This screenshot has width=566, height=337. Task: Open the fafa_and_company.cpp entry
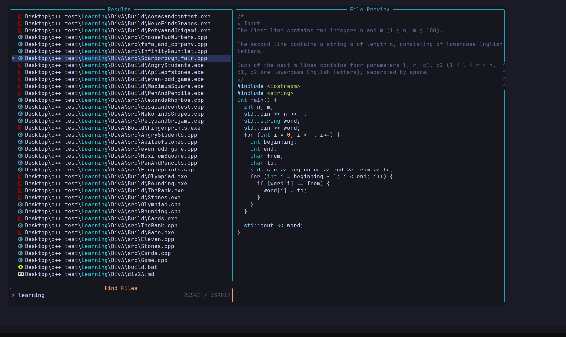click(x=116, y=44)
